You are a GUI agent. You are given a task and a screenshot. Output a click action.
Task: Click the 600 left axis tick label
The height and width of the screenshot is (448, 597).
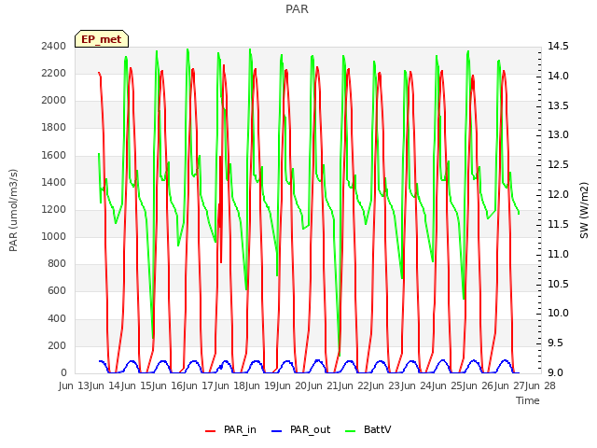tap(57, 291)
